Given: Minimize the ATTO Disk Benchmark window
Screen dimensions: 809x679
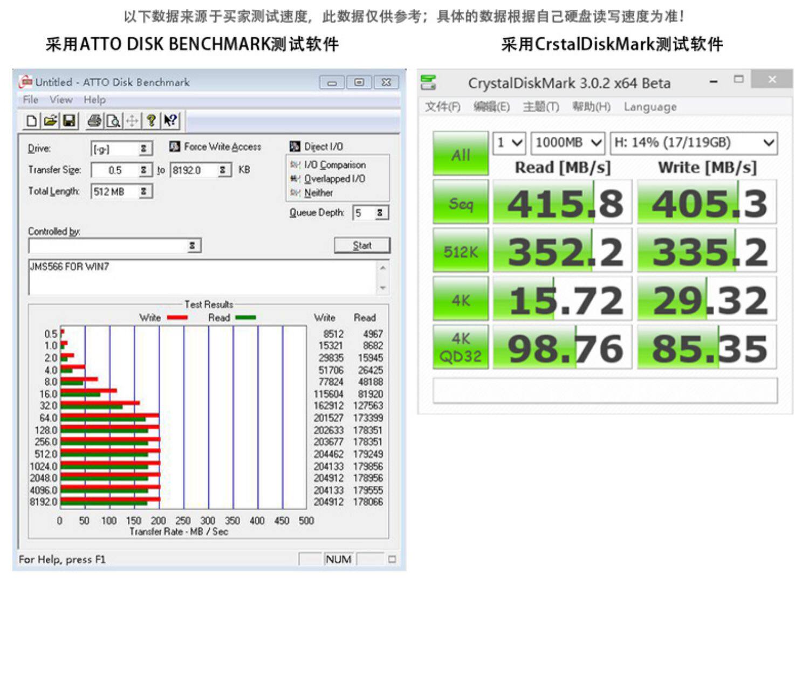Looking at the screenshot, I should coord(332,82).
